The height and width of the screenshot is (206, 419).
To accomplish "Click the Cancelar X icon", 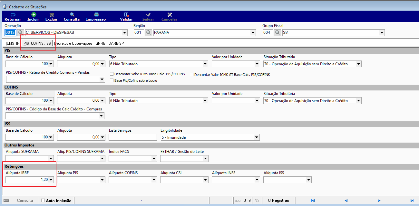I will 170,14.
